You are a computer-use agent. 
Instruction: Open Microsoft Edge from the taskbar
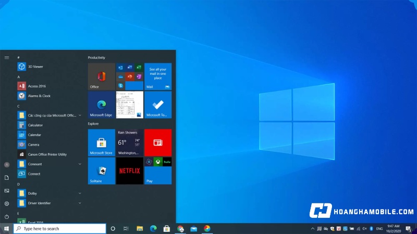point(153,228)
